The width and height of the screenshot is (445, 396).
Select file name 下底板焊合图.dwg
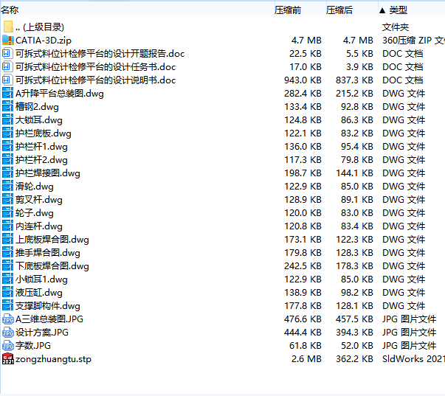52,266
